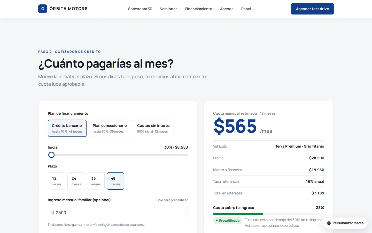The height and width of the screenshot is (233, 372).
Task: Click the 'En dólares' disclaimer text
Action: 96,225
